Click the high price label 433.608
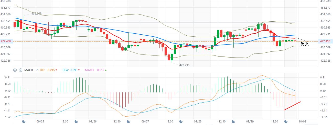 pyautogui.click(x=36, y=13)
